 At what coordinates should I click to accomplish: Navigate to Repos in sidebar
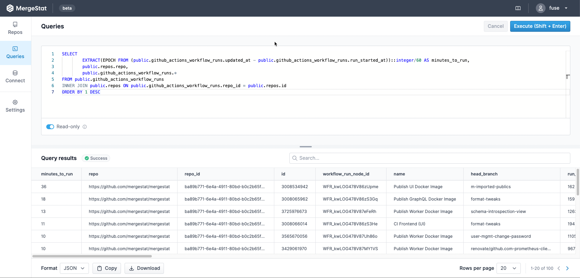click(15, 28)
